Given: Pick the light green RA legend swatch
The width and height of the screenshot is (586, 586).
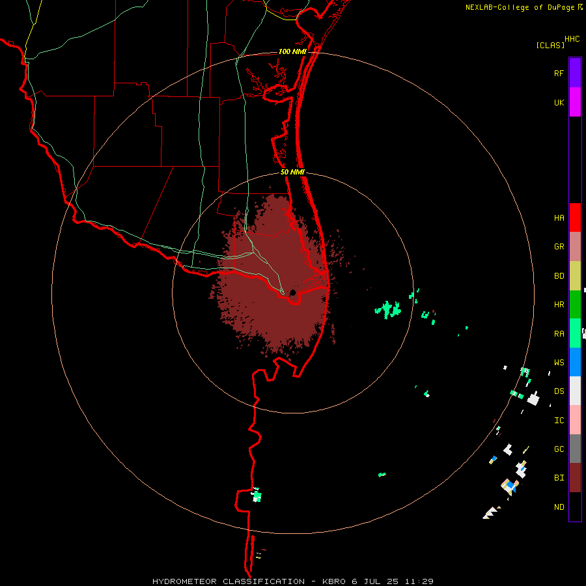Looking at the screenshot, I should pos(575,333).
